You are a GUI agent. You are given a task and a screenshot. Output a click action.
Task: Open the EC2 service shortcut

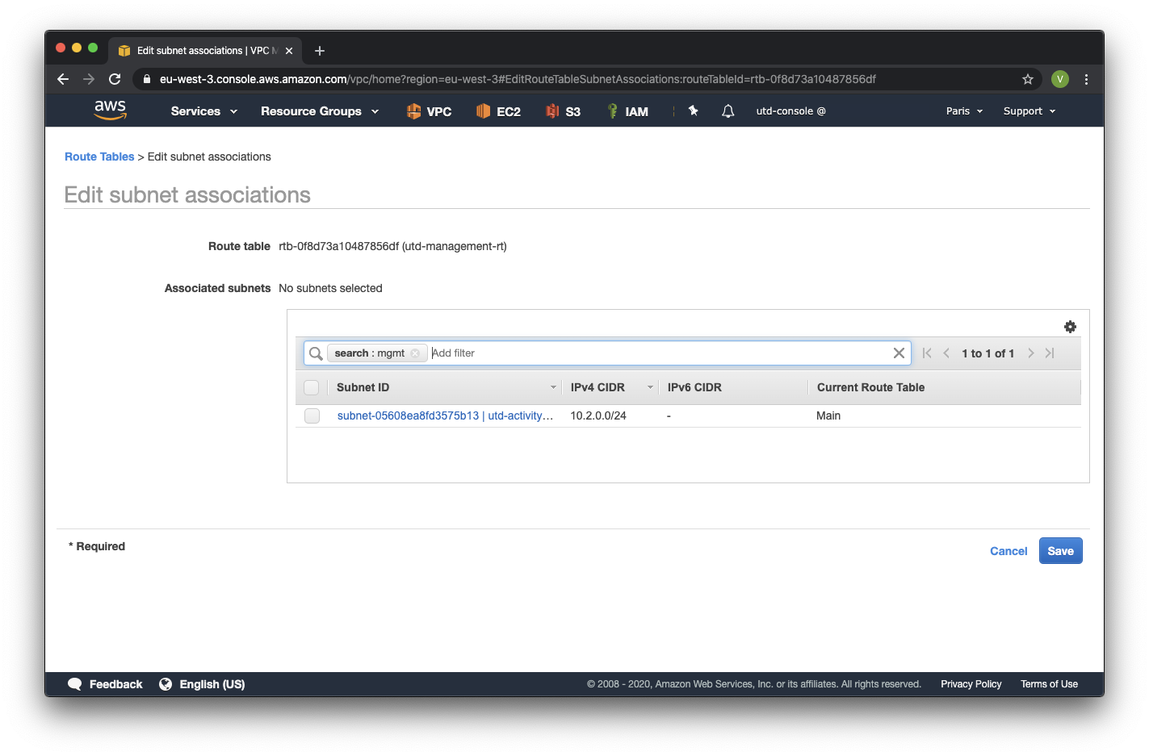pos(498,111)
